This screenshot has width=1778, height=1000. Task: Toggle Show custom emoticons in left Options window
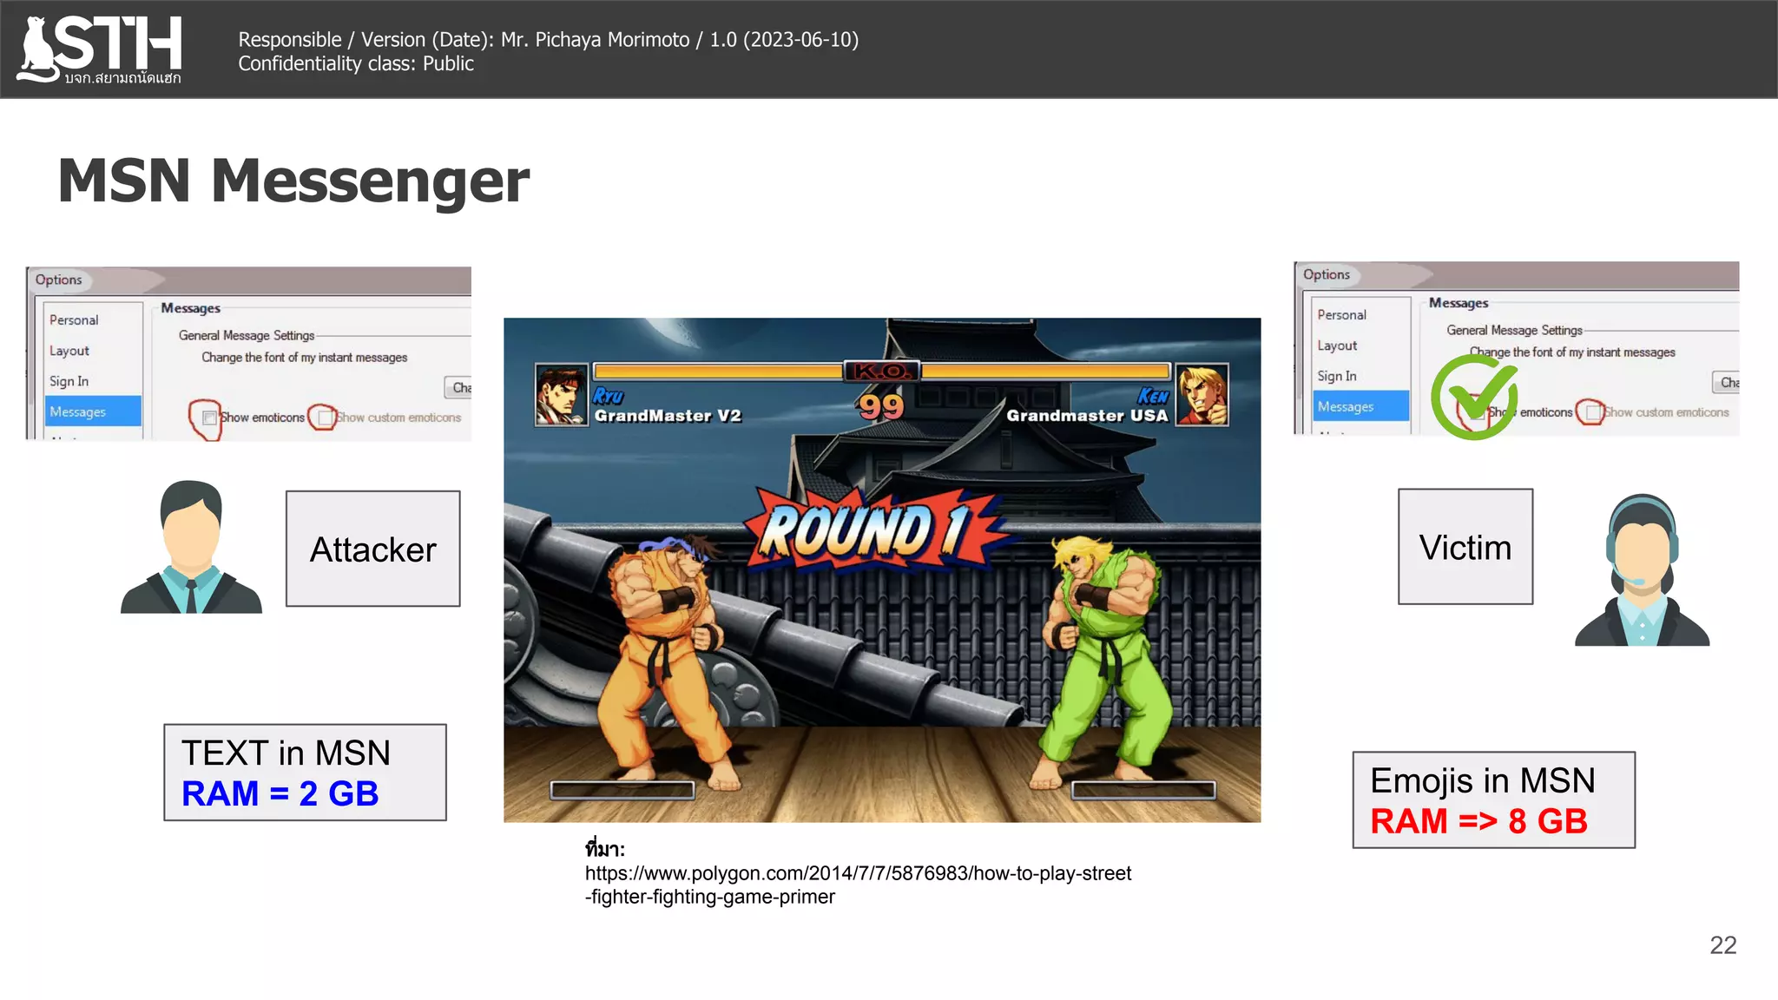pos(325,418)
